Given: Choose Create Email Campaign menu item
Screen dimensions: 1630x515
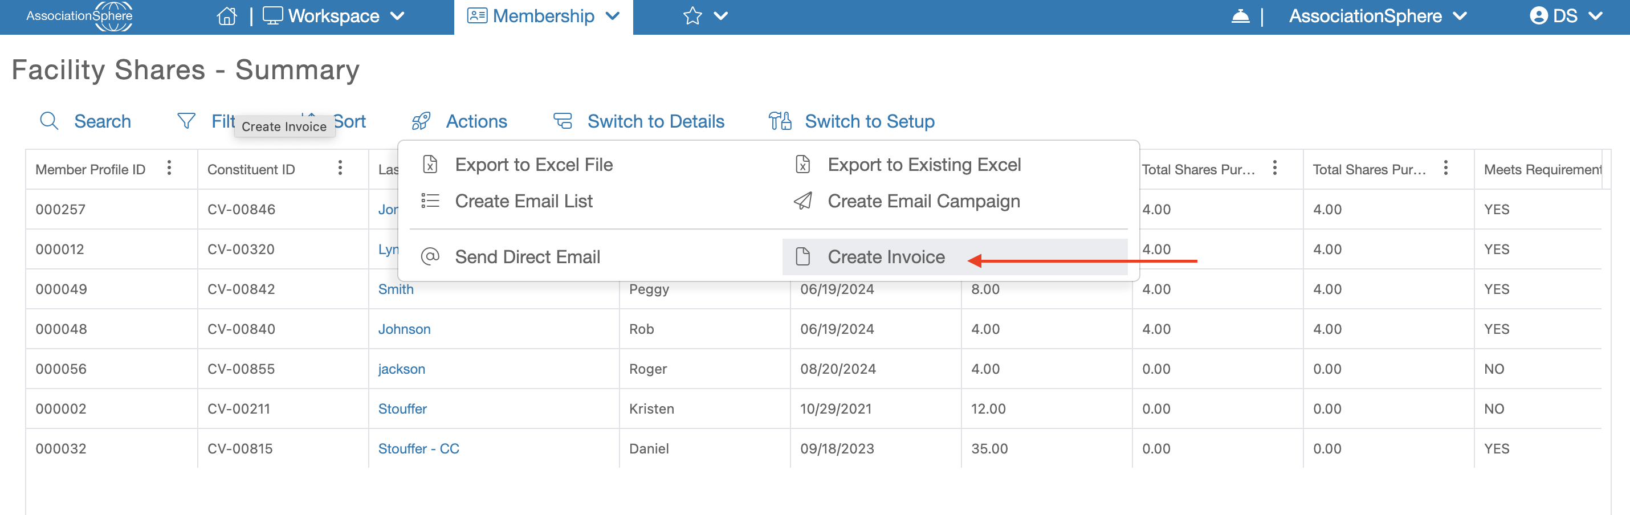Looking at the screenshot, I should (924, 201).
